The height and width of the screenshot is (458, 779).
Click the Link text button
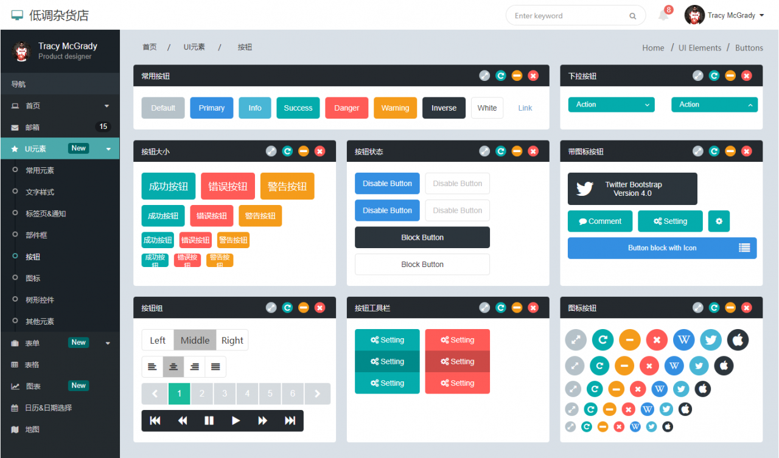pos(525,108)
